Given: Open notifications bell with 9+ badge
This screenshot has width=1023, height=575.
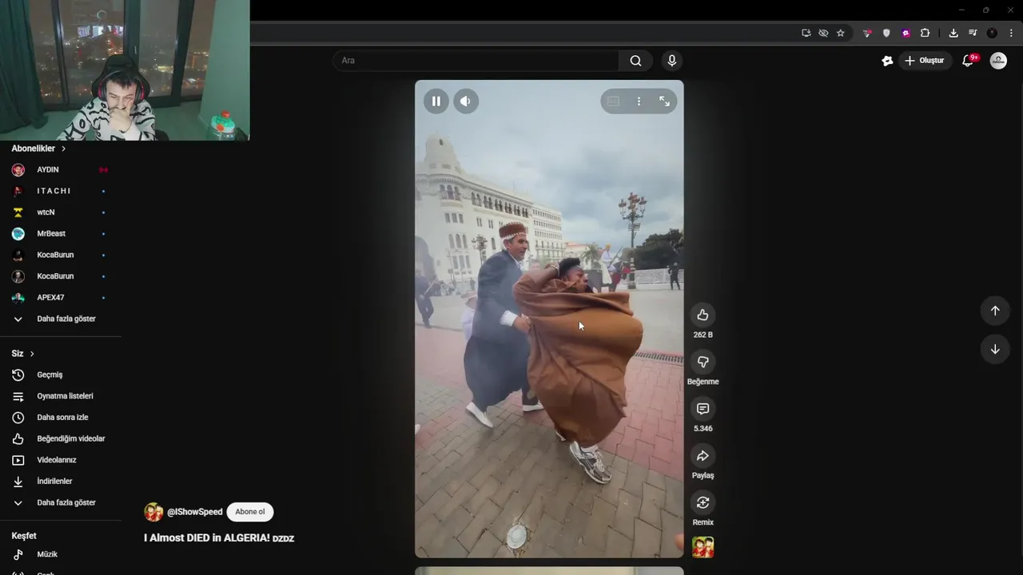Looking at the screenshot, I should click(968, 61).
